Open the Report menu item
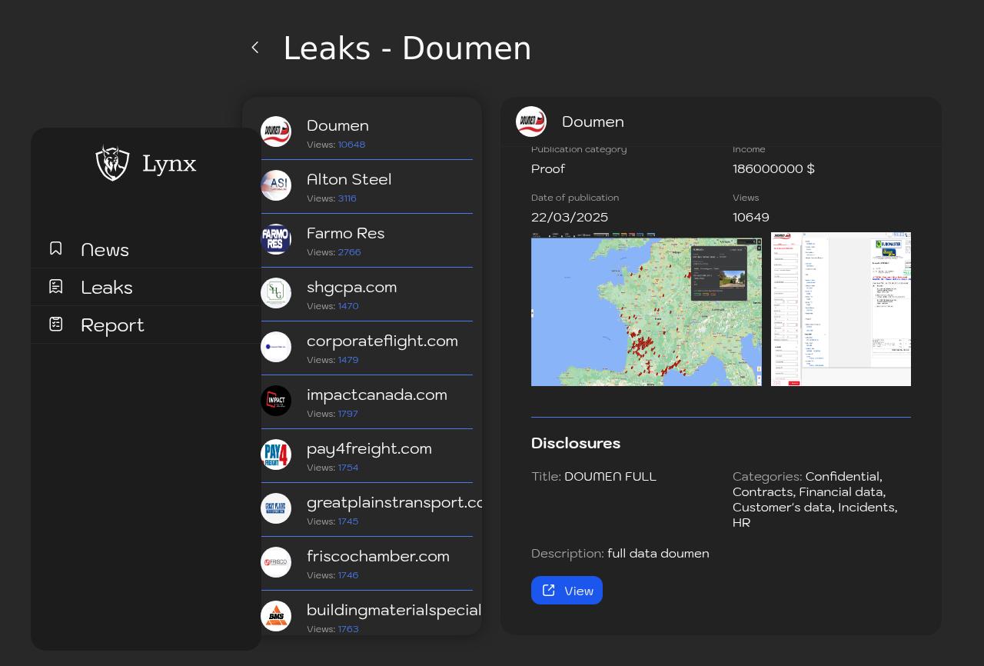 (146, 325)
